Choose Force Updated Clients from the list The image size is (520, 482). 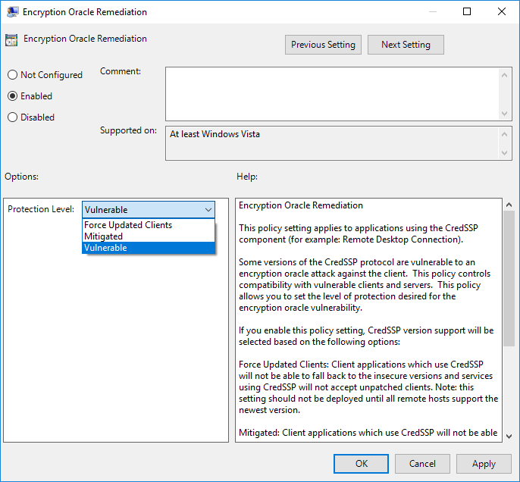coord(149,225)
